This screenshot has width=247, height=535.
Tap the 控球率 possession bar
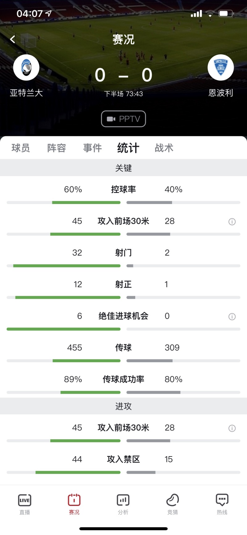124,202
